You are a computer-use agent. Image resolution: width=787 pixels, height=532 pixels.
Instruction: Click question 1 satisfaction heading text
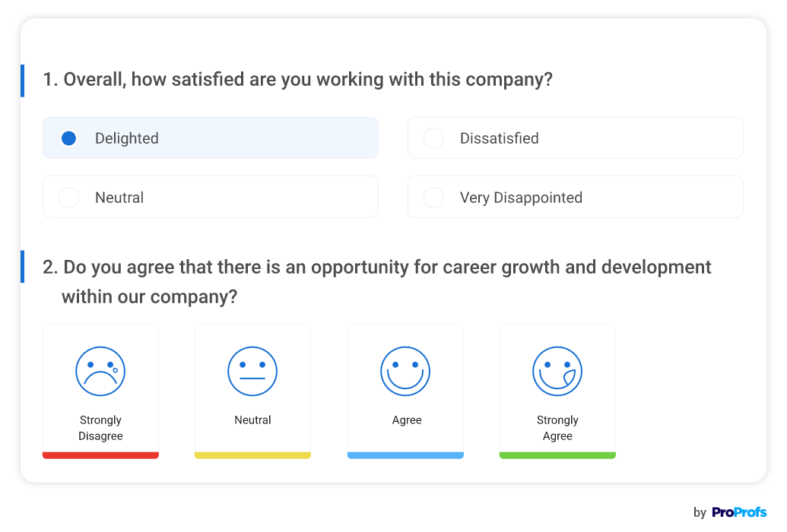(297, 79)
